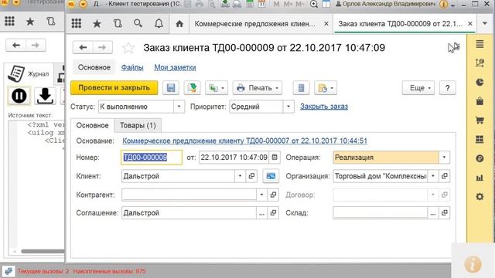The width and height of the screenshot is (495, 278).
Task: Open sidebar bar chart section icon
Action: 480,178
